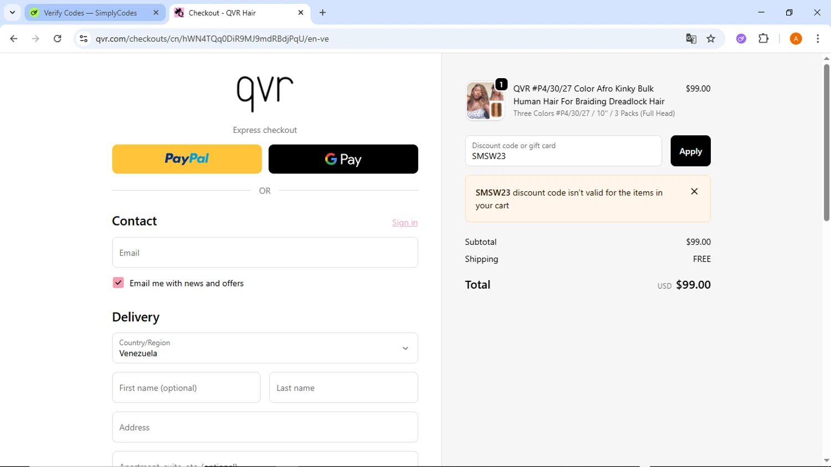Click the Last name field

tap(343, 388)
